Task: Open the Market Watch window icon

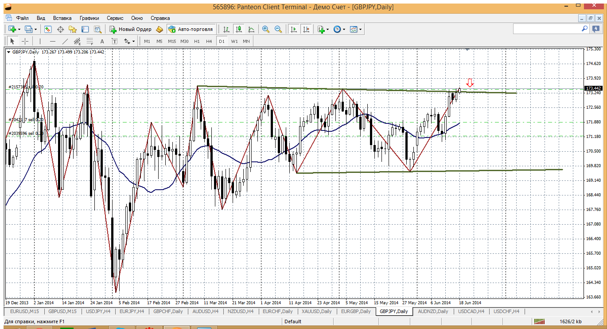Action: click(x=48, y=29)
